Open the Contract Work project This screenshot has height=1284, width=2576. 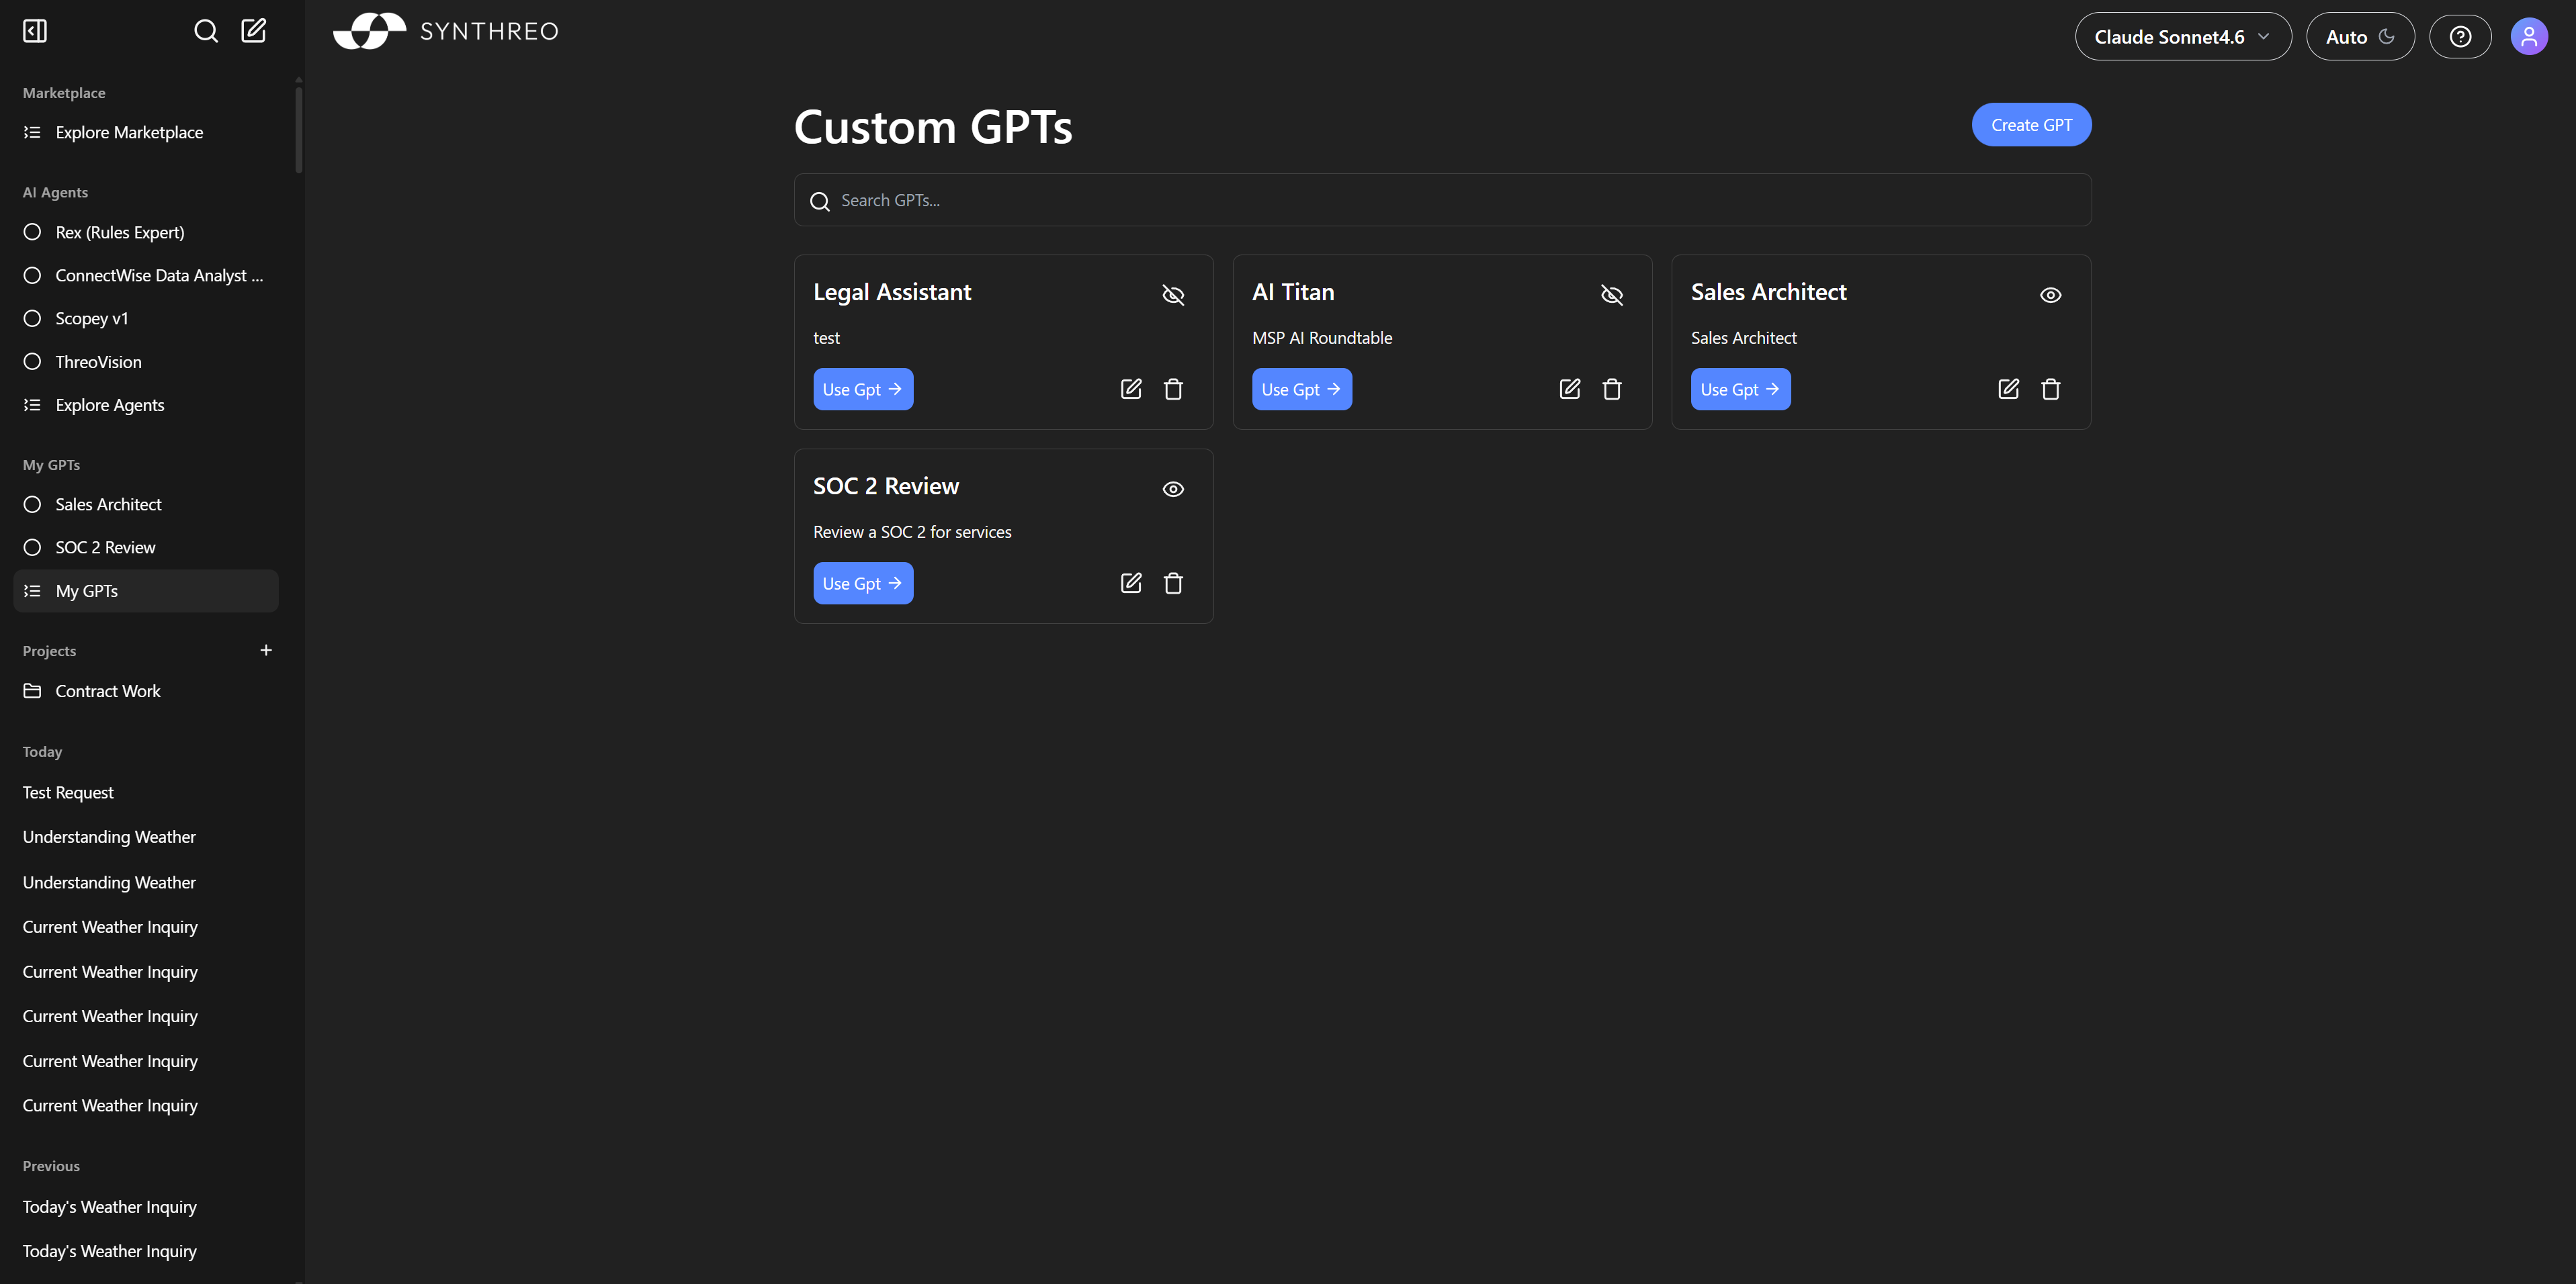tap(107, 690)
